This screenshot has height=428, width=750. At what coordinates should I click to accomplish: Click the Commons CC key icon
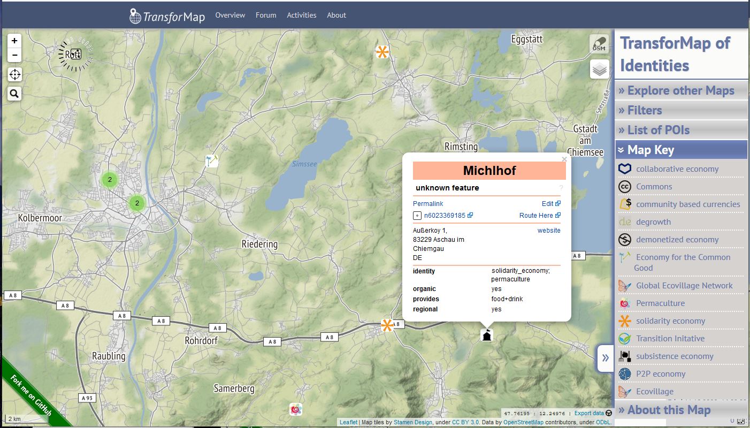625,187
